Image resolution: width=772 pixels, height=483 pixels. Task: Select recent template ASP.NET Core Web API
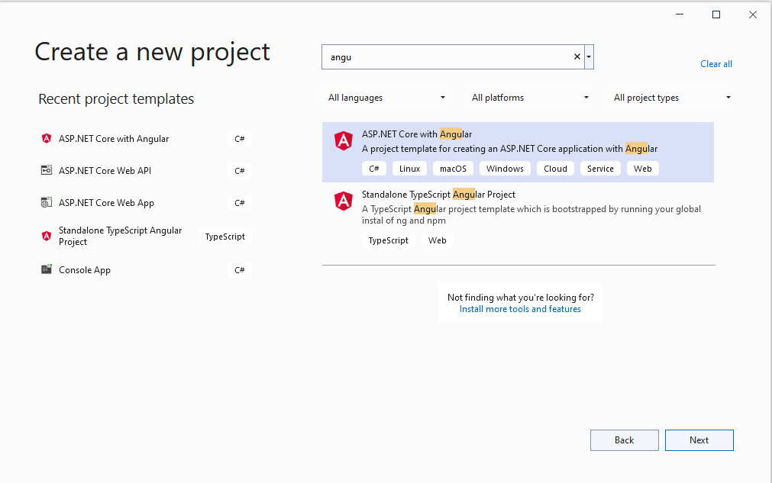pyautogui.click(x=146, y=171)
